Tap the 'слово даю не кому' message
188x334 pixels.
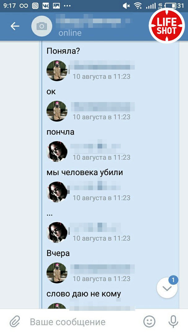coord(84,294)
